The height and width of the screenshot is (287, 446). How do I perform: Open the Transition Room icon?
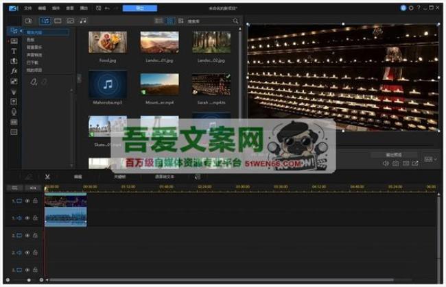tap(14, 61)
